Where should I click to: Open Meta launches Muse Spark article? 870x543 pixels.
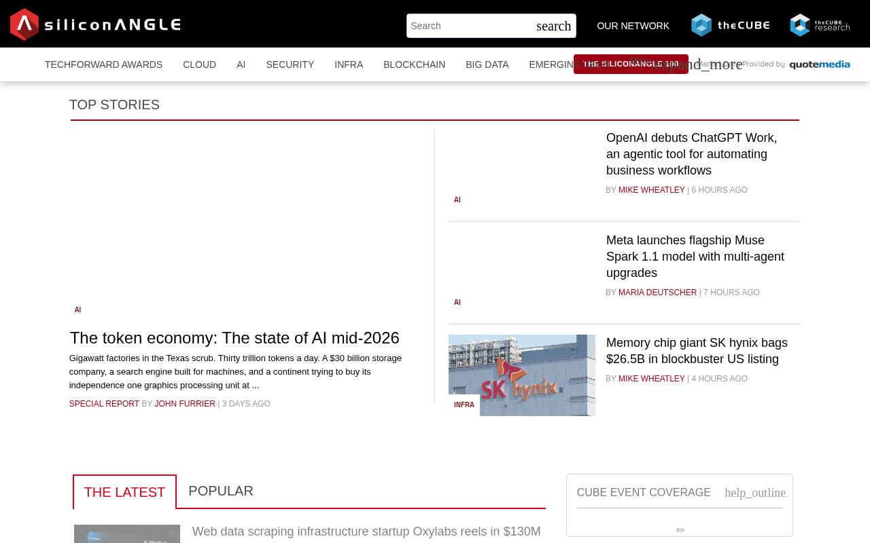[x=695, y=257]
